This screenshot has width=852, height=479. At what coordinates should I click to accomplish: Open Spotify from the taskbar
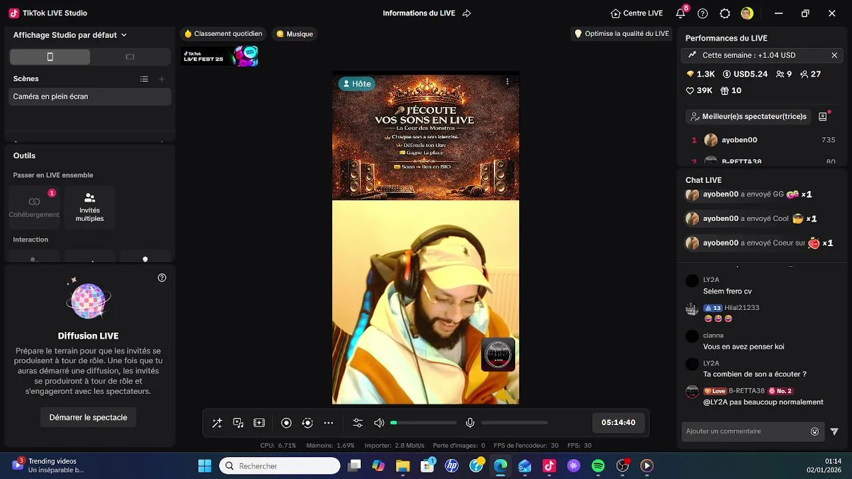[598, 466]
